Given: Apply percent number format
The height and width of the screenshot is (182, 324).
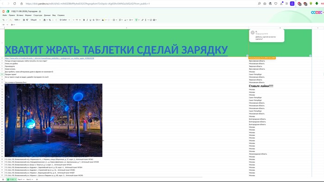Looking at the screenshot, I should (50, 20).
